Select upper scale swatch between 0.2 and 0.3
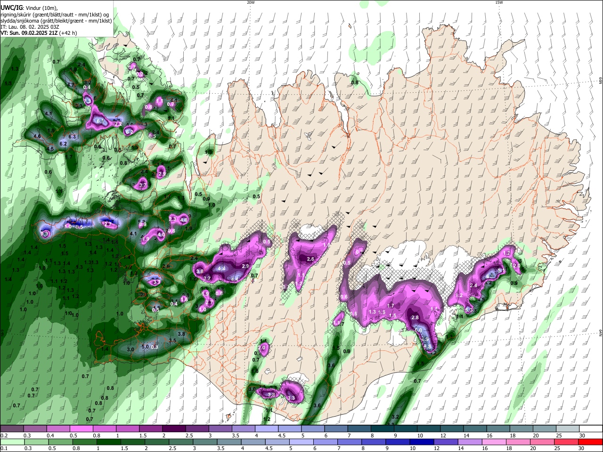The height and width of the screenshot is (452, 603). [12, 429]
